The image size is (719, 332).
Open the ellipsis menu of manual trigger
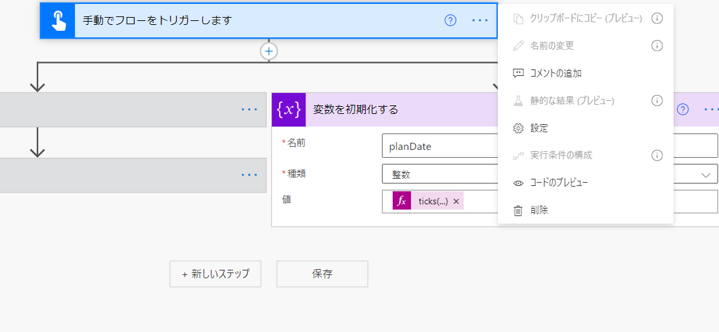point(480,20)
